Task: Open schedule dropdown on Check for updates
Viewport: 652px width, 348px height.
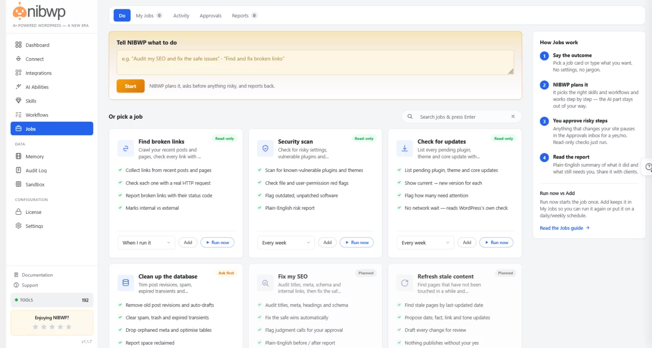Action: [425, 243]
